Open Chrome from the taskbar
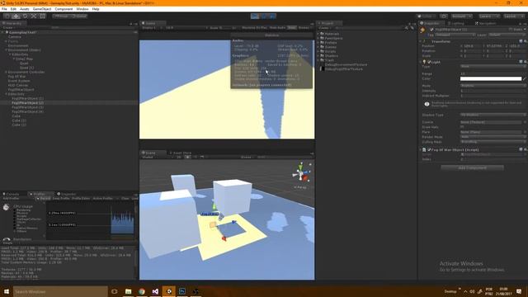Image resolution: width=528 pixels, height=297 pixels. [x=142, y=291]
